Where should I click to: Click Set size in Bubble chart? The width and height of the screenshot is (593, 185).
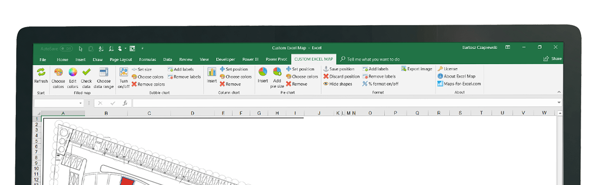(142, 70)
